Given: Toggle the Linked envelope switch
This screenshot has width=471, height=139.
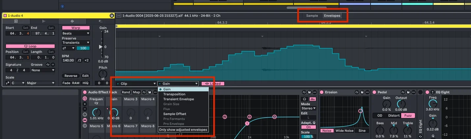Looking at the screenshot, I should pos(213,84).
